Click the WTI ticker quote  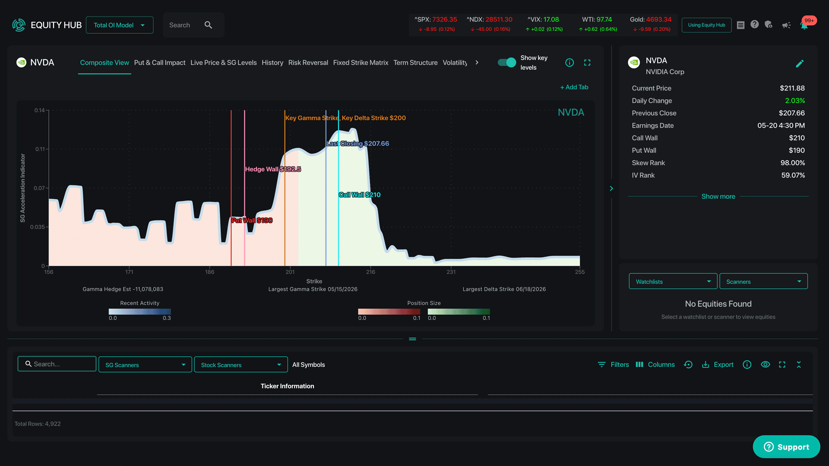598,24
